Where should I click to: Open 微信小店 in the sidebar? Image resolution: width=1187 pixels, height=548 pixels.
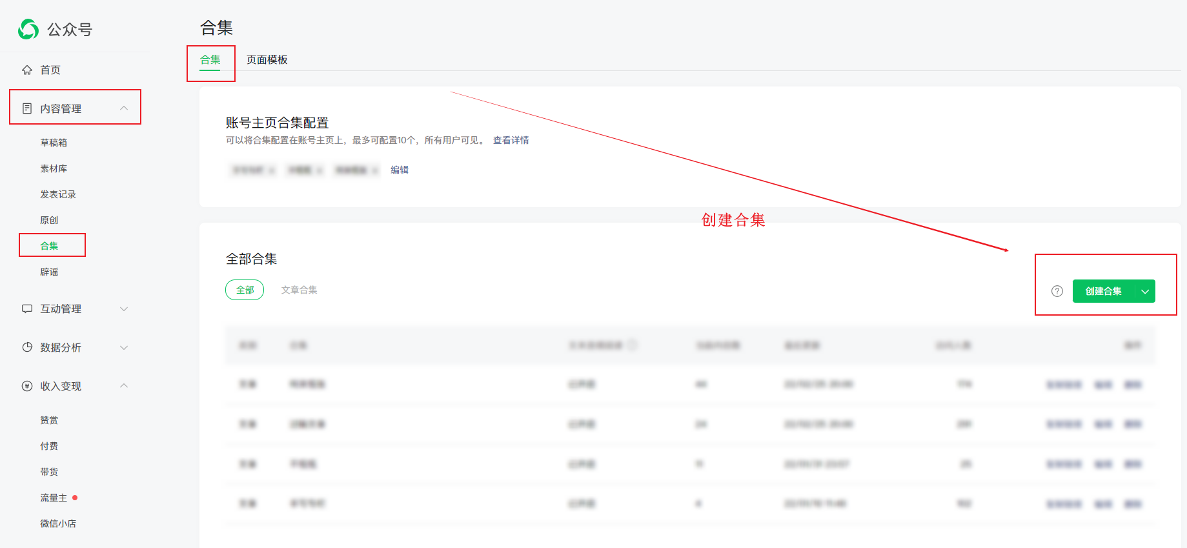tap(58, 523)
